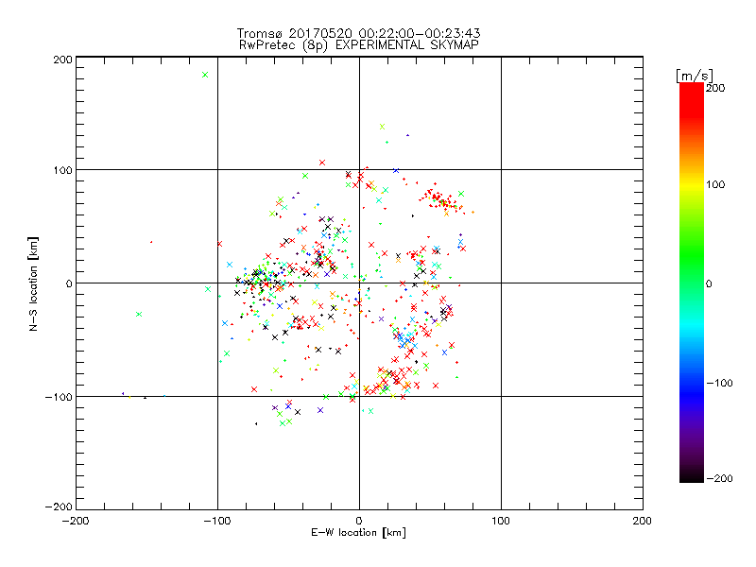Click the E-W axis tick label "-100"
Screen dimensions: 756x567
(217, 521)
